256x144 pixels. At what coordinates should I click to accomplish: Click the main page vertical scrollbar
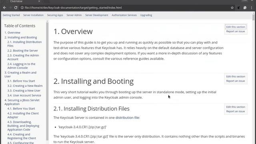tap(253, 17)
